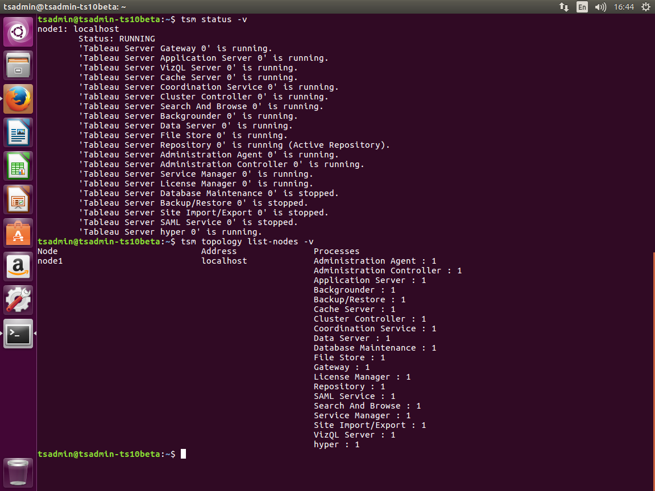Click the 16:44 clock in top panel
Viewport: 655px width, 491px height.
click(624, 7)
